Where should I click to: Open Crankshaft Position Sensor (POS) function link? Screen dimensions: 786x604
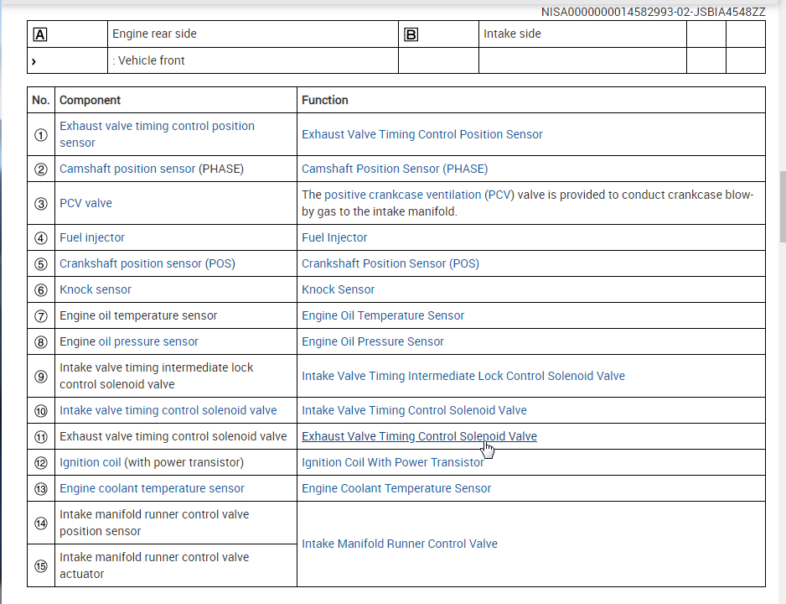pyautogui.click(x=390, y=263)
